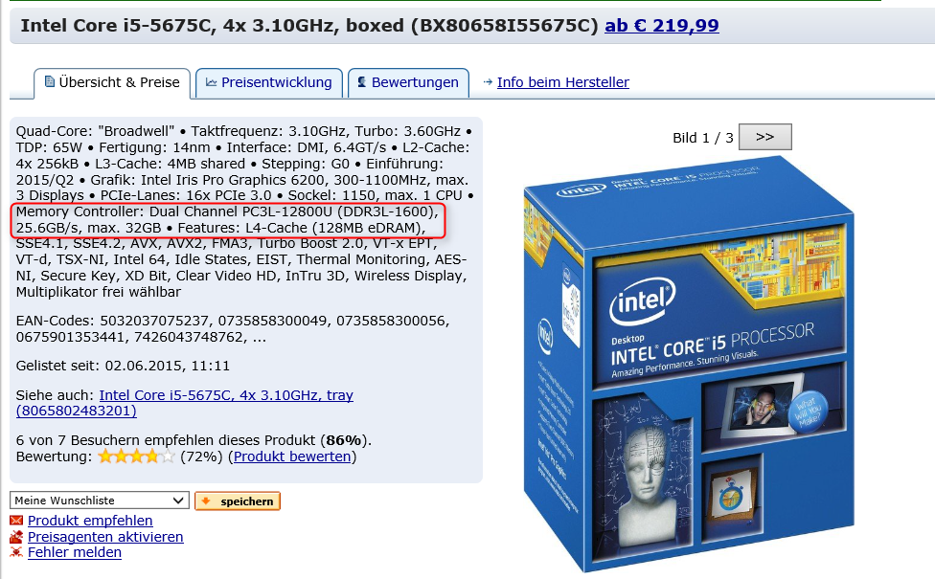The image size is (935, 579).
Task: Open the Intel Core i5-5675C tray link
Action: tap(185, 403)
